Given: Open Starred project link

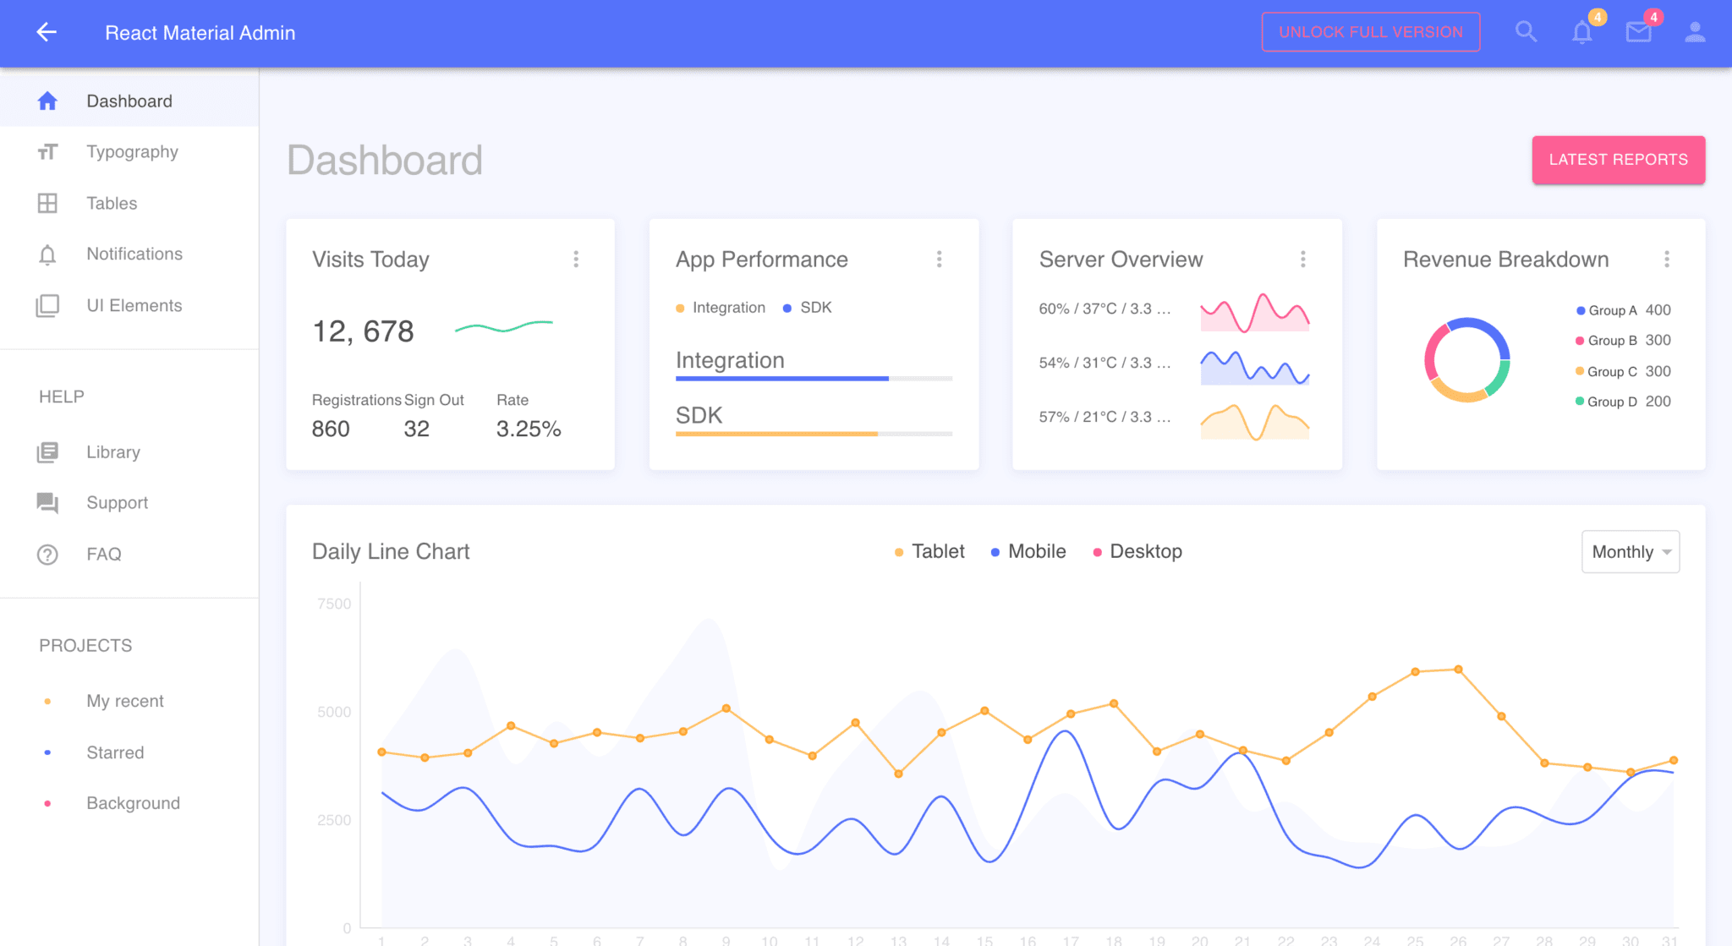Looking at the screenshot, I should (x=129, y=752).
